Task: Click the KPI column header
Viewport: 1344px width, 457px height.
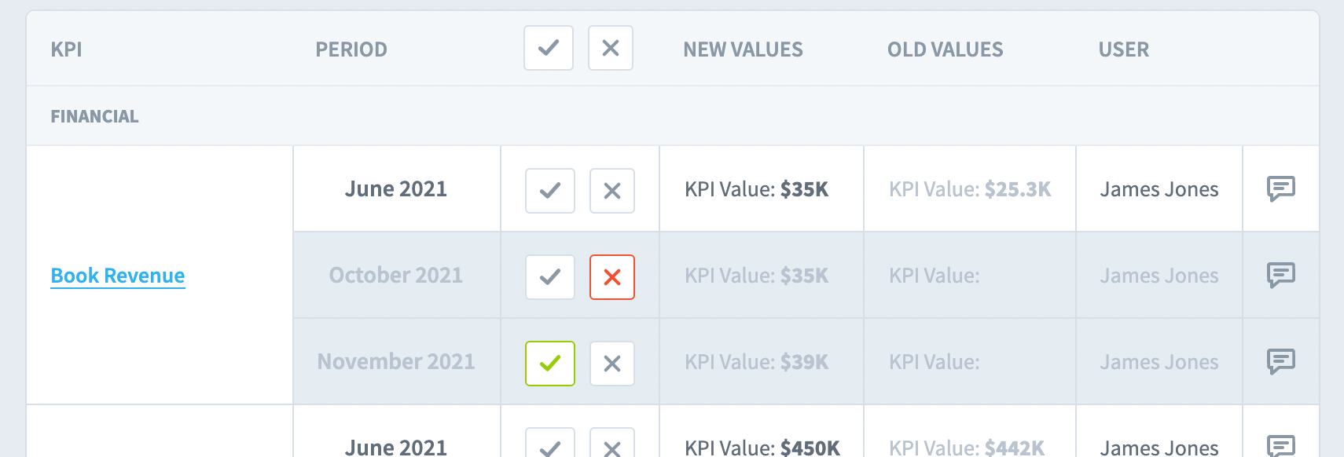Action: [x=67, y=49]
